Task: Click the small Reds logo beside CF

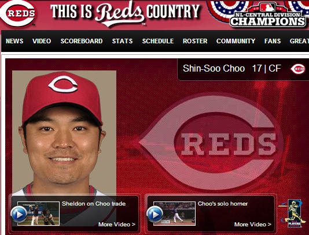Action: click(298, 69)
